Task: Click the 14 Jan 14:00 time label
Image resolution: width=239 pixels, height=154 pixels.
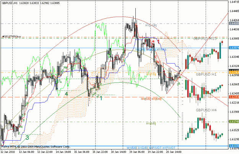Action: [63, 152]
